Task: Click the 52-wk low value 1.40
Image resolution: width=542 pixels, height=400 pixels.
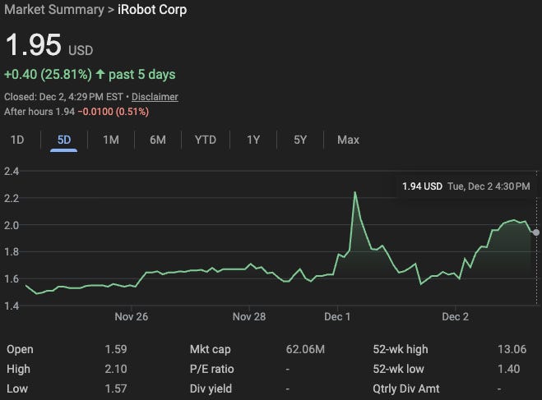Action: 509,369
